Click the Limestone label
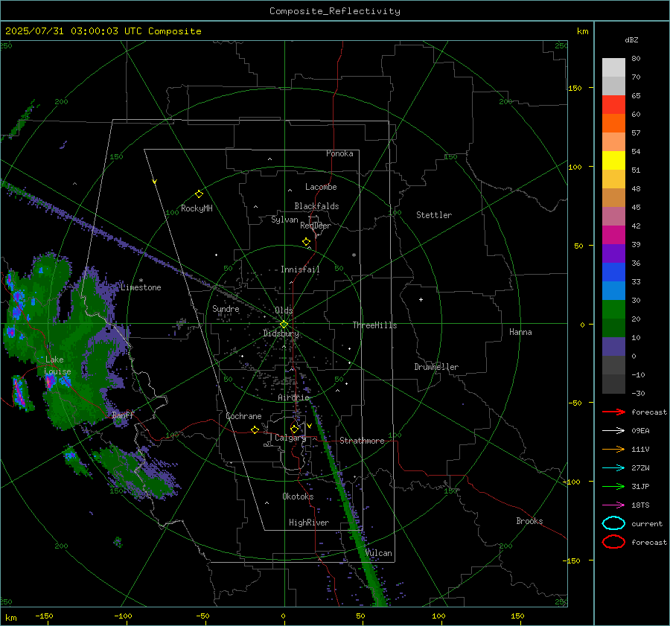 [141, 287]
